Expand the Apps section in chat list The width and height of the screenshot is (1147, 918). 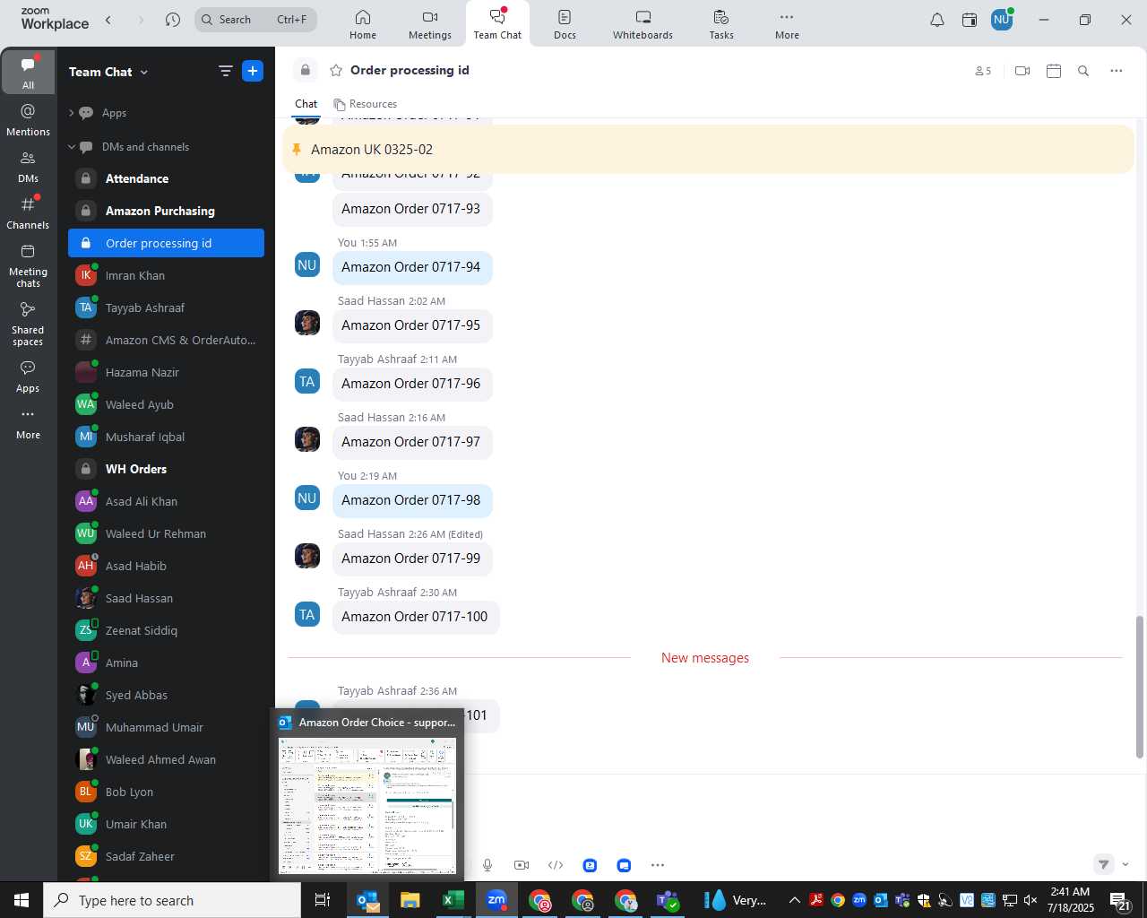click(72, 113)
